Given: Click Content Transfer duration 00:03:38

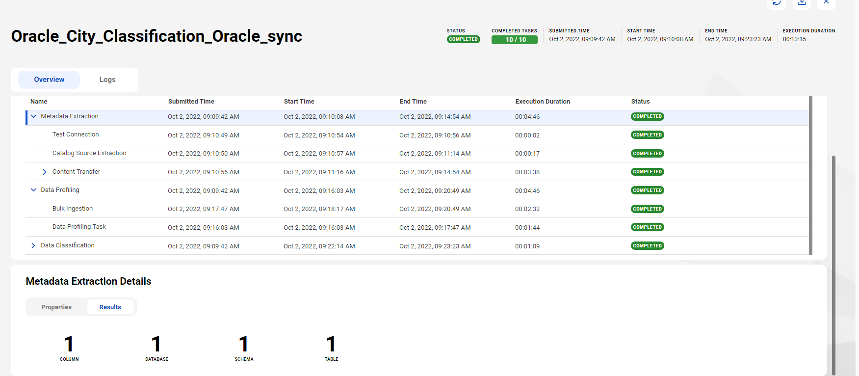Looking at the screenshot, I should click(527, 172).
